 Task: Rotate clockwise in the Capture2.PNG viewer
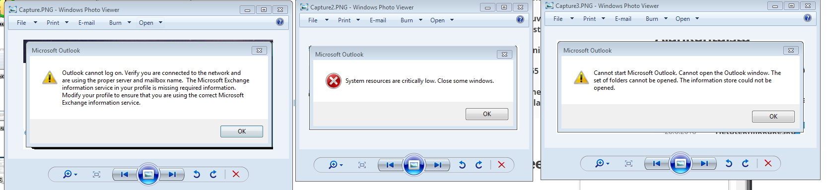[x=479, y=165]
